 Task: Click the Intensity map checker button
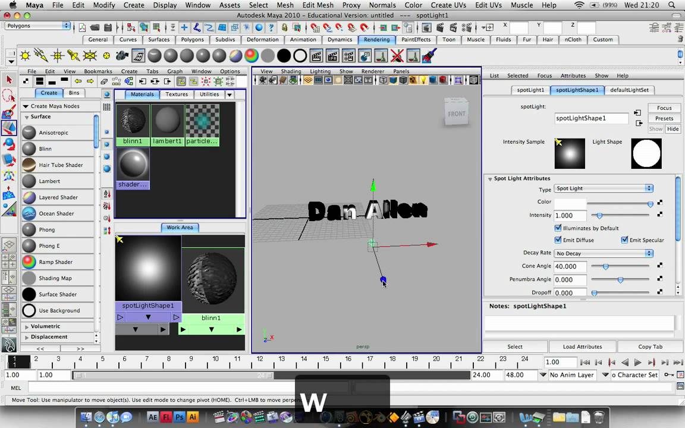point(659,215)
